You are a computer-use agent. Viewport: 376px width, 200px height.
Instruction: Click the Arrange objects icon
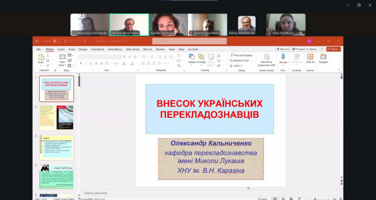point(201,56)
